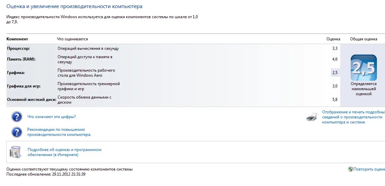Select the 'Графика для игр:' row label
385x186 pixels.
tap(24, 86)
